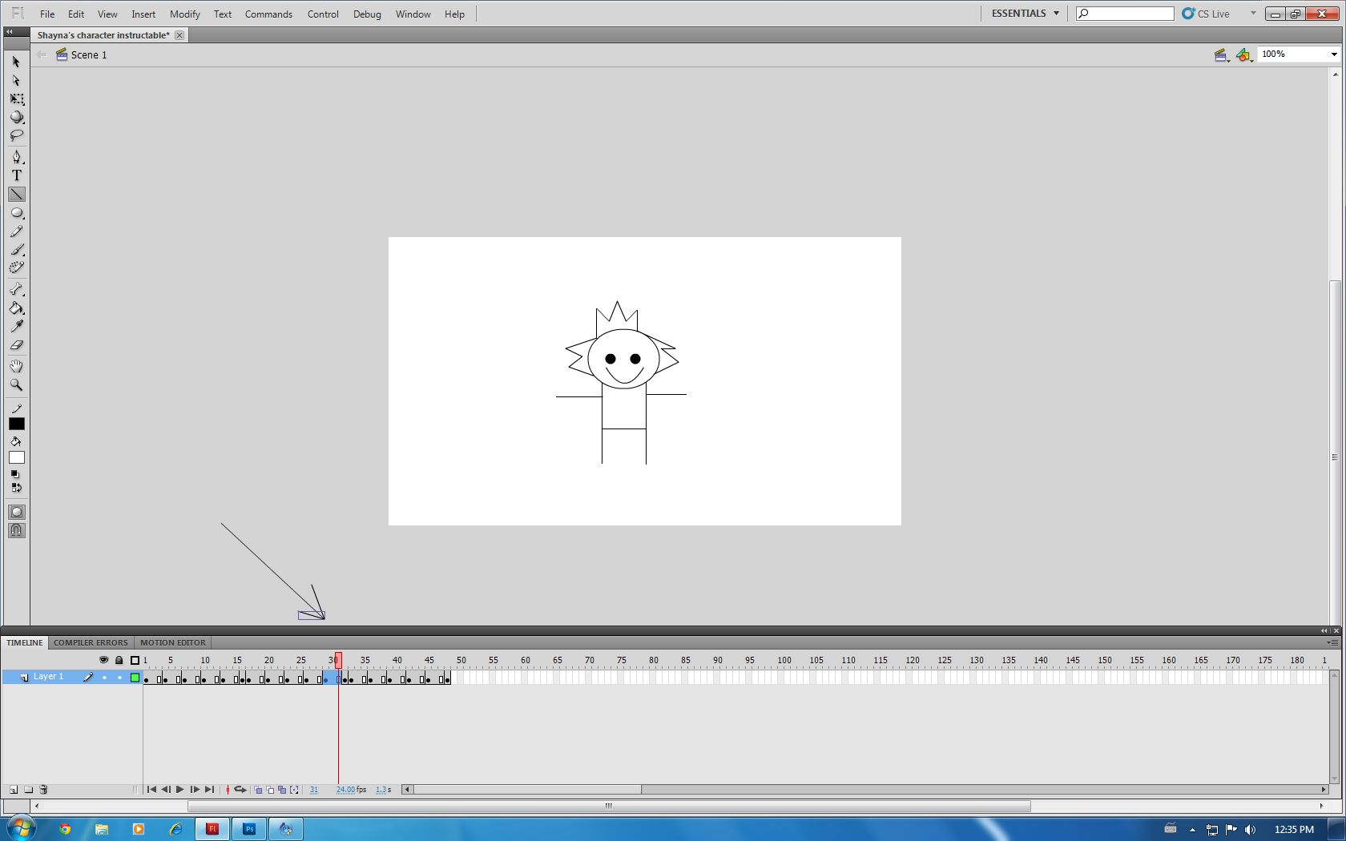
Task: Open the Modify menu
Action: [184, 14]
